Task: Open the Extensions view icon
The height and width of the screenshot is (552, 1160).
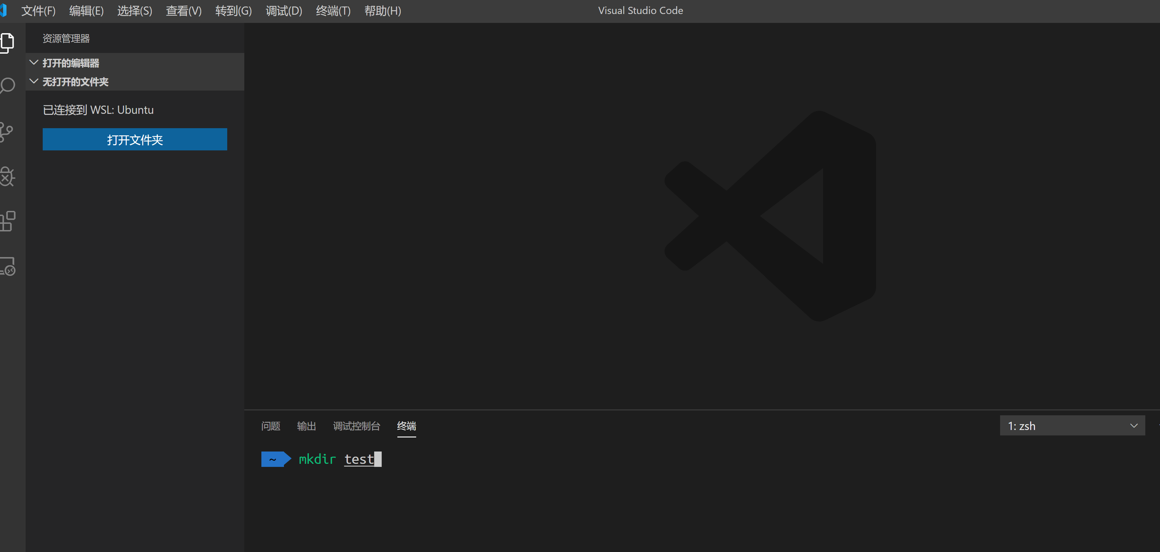Action: tap(8, 221)
